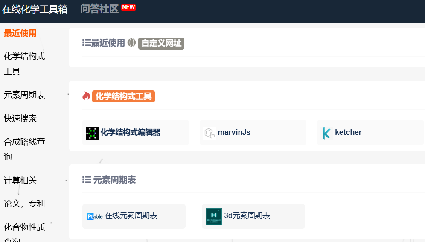Open the marvinJs tool
The height and width of the screenshot is (242, 425).
[234, 132]
